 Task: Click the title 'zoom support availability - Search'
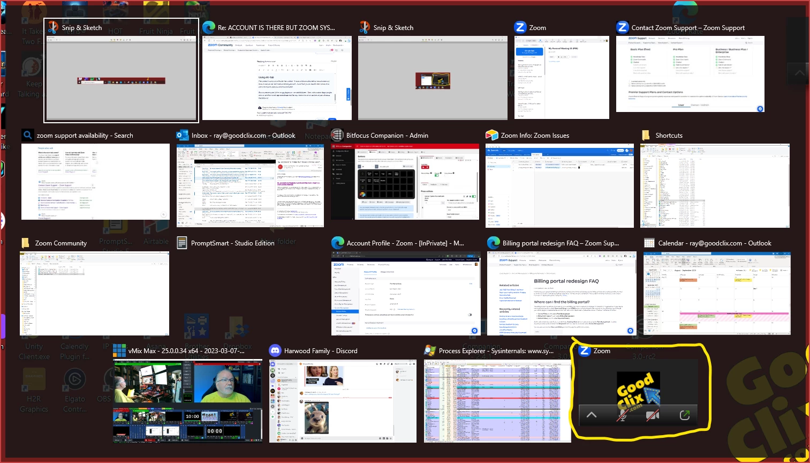[x=85, y=136]
